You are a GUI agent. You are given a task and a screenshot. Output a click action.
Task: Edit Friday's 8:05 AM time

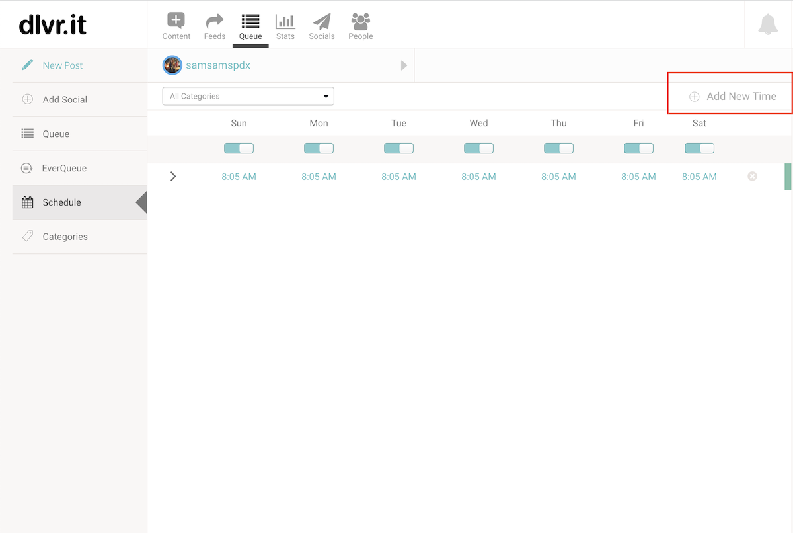(x=638, y=177)
